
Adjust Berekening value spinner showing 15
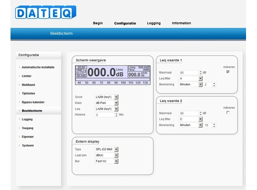click(x=214, y=125)
